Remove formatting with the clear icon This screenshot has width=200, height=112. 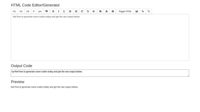point(93,11)
